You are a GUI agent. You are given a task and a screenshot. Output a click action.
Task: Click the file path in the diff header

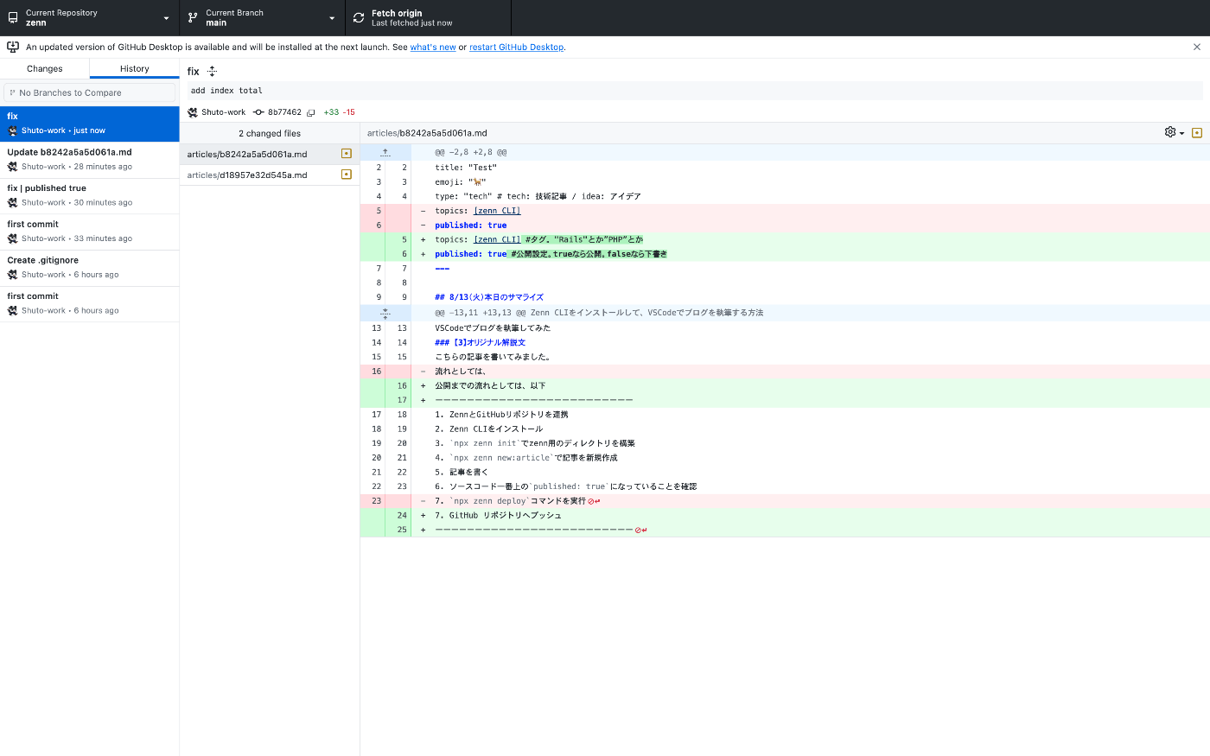click(x=427, y=133)
